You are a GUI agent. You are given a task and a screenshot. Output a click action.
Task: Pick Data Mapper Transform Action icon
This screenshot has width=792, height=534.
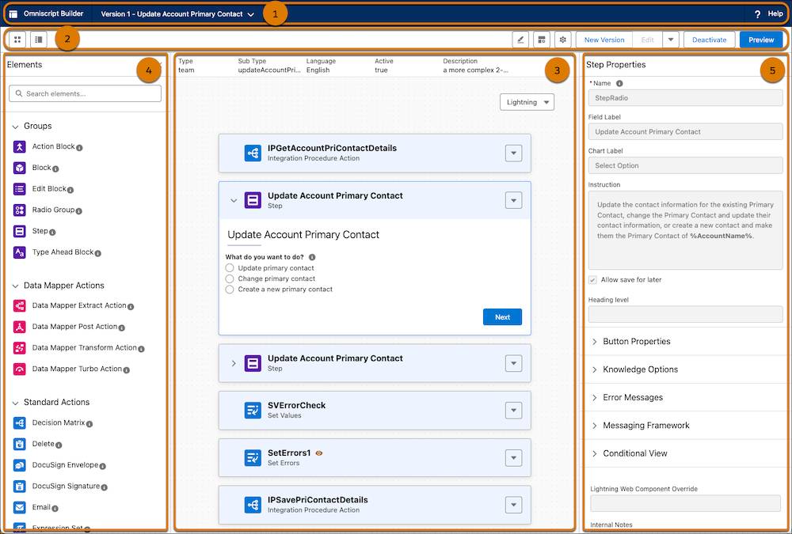click(19, 348)
